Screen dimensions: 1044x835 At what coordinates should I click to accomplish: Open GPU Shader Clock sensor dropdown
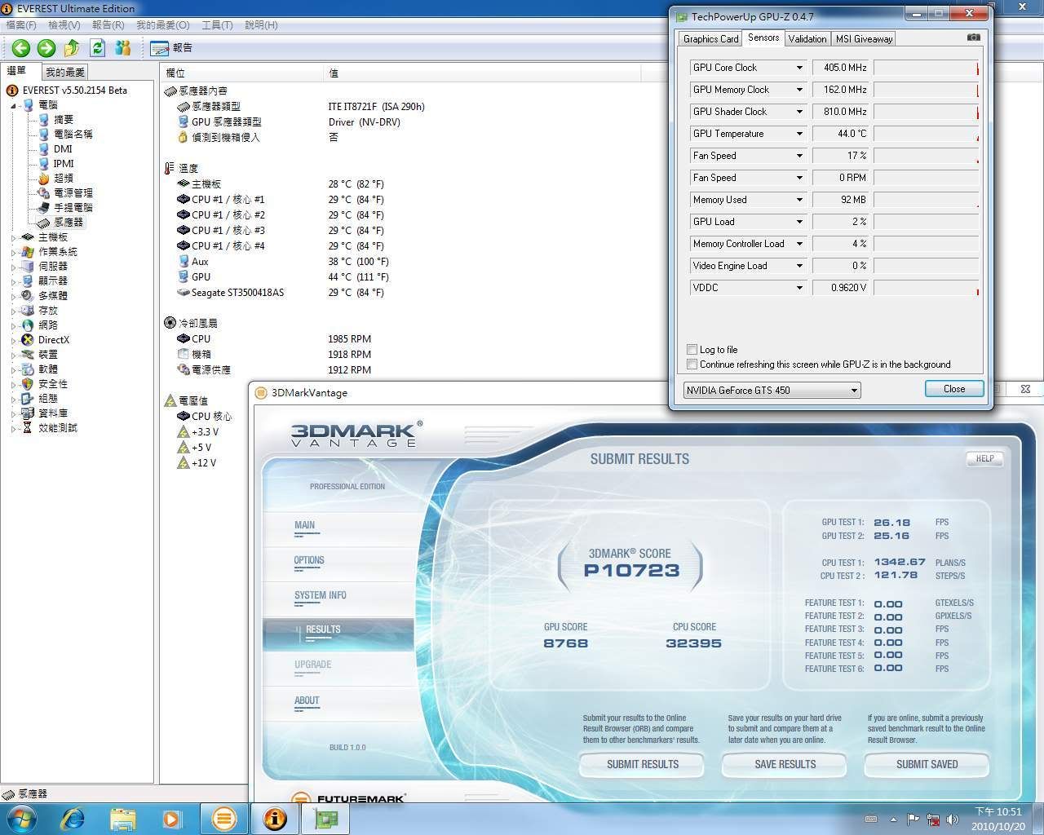(x=799, y=112)
